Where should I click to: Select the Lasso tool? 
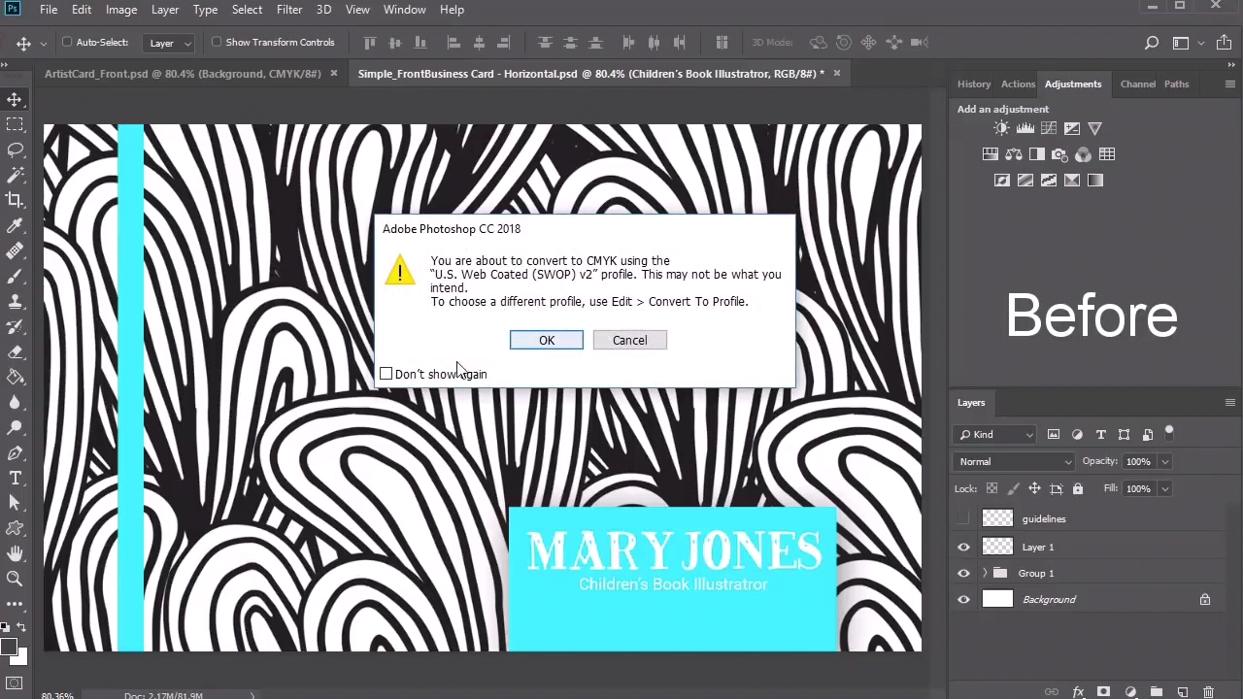15,150
